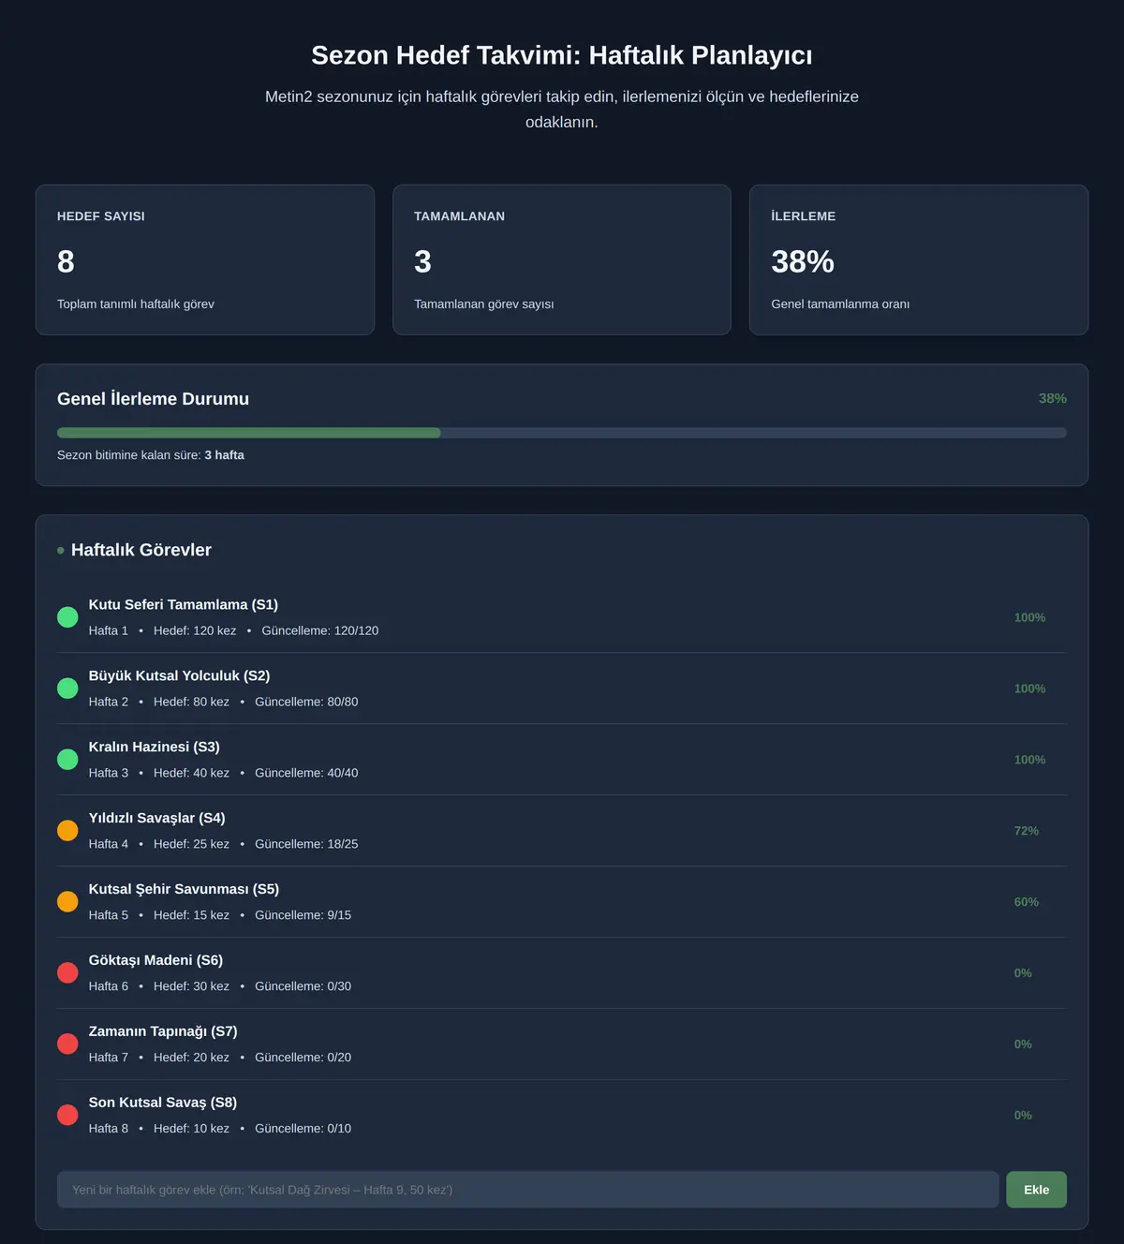Image resolution: width=1124 pixels, height=1244 pixels.
Task: Click the large 38% in the İlerleme card
Action: coord(803,261)
